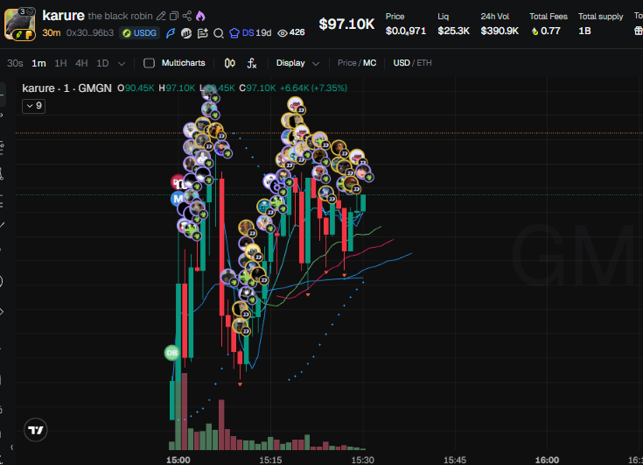Open the blue feather icon link
The width and height of the screenshot is (643, 465).
(171, 32)
